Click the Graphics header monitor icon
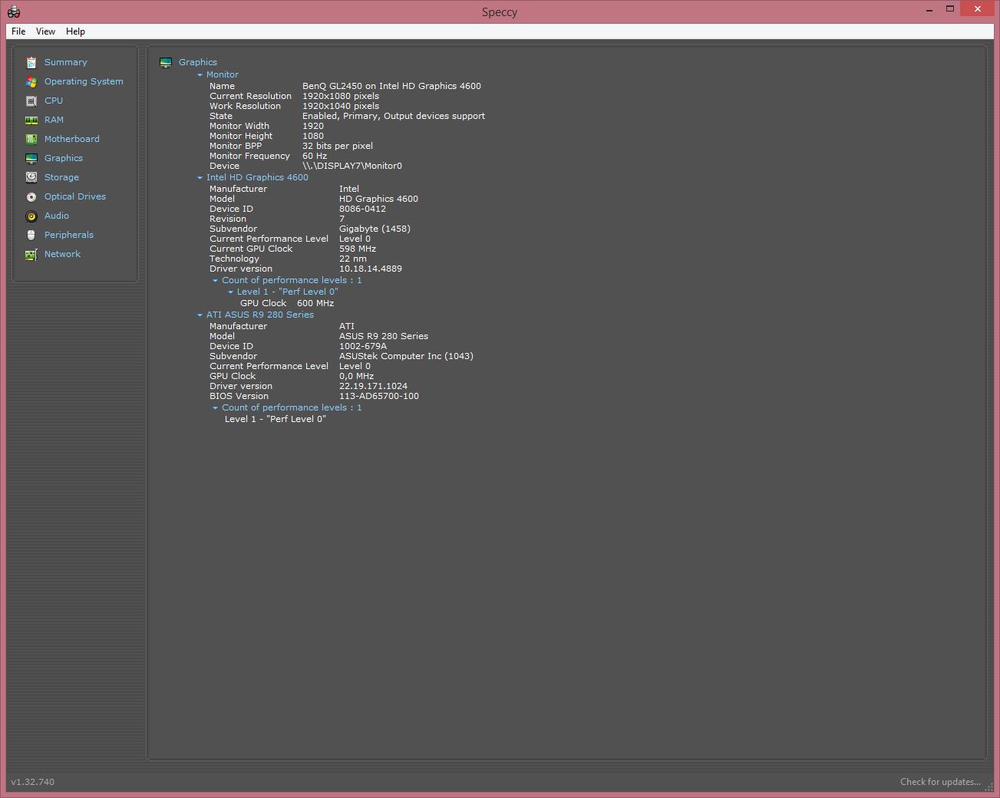The image size is (1000, 798). (165, 62)
